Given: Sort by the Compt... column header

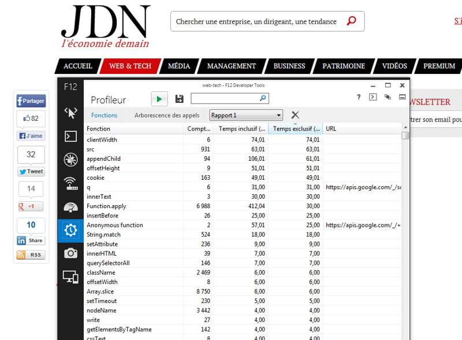Looking at the screenshot, I should [199, 129].
